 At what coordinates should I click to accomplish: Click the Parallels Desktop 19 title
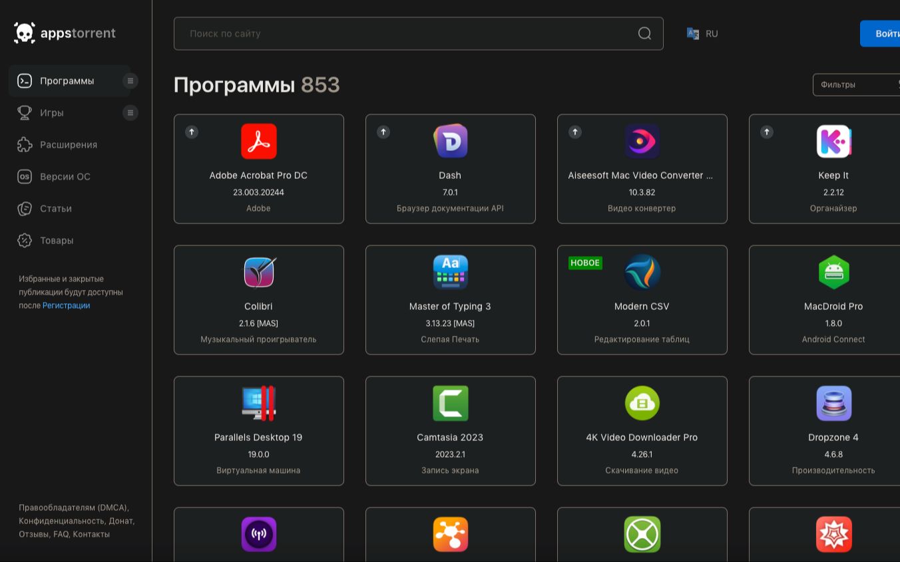click(258, 438)
